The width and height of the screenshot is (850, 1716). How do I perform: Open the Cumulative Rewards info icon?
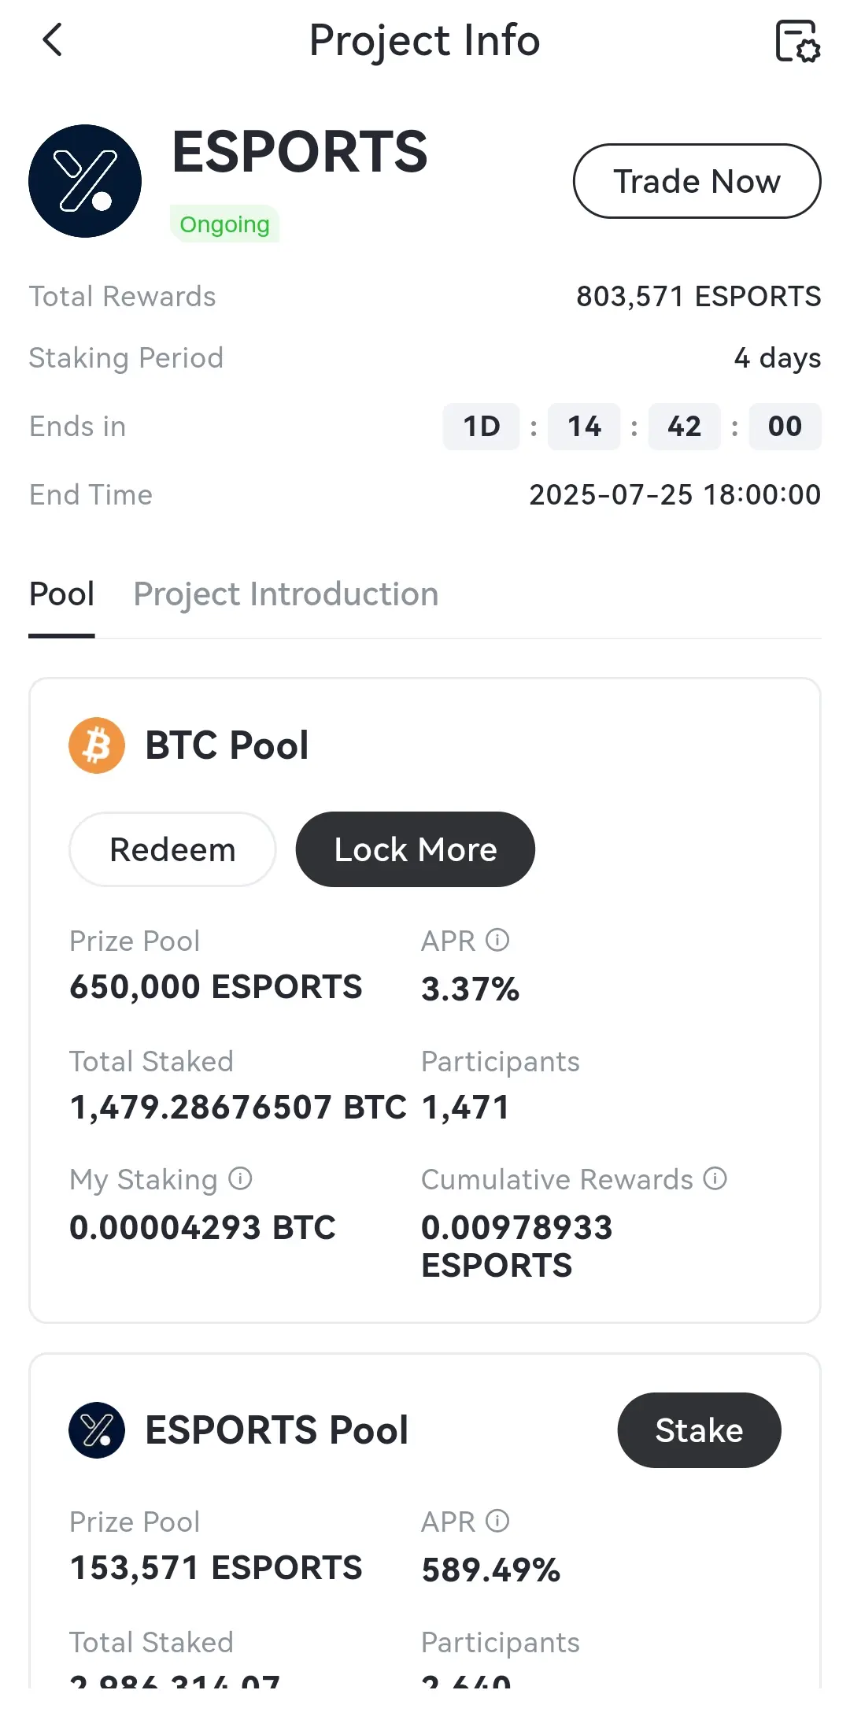point(715,1178)
